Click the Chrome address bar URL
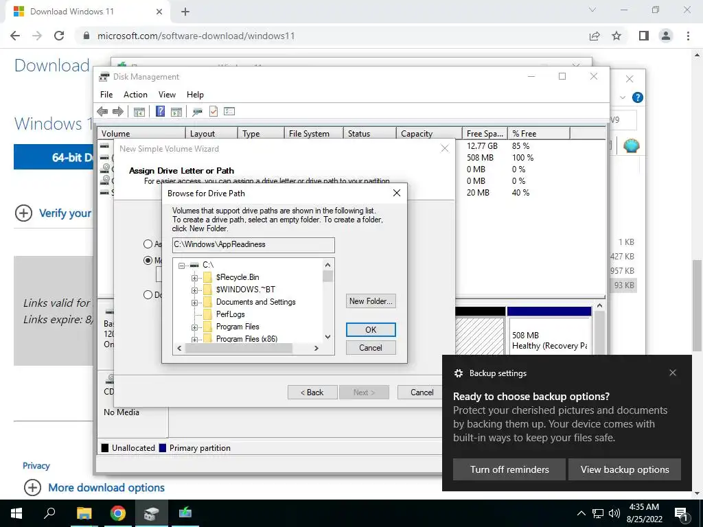703x527 pixels. [x=196, y=36]
